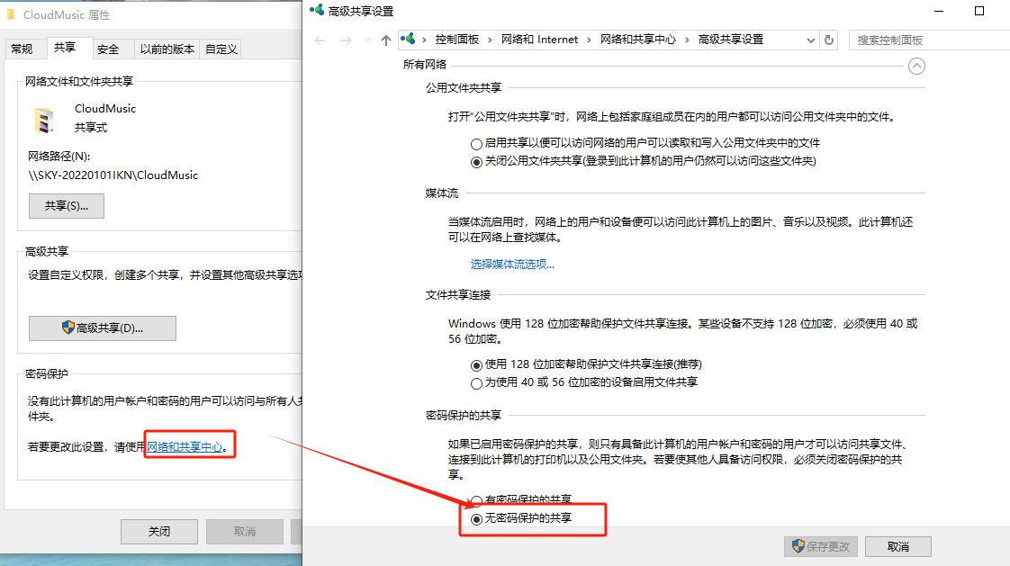Click the CloudMusic 属性 title bar folder icon
The width and height of the screenshot is (1010, 566).
point(10,15)
